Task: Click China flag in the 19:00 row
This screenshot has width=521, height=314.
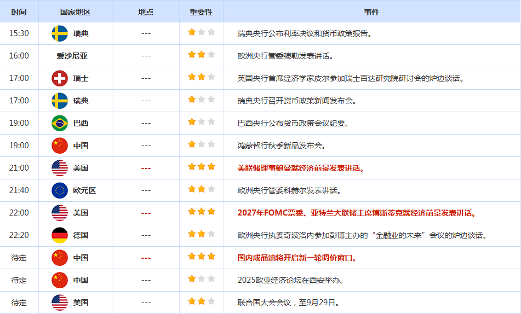Action: click(x=60, y=146)
